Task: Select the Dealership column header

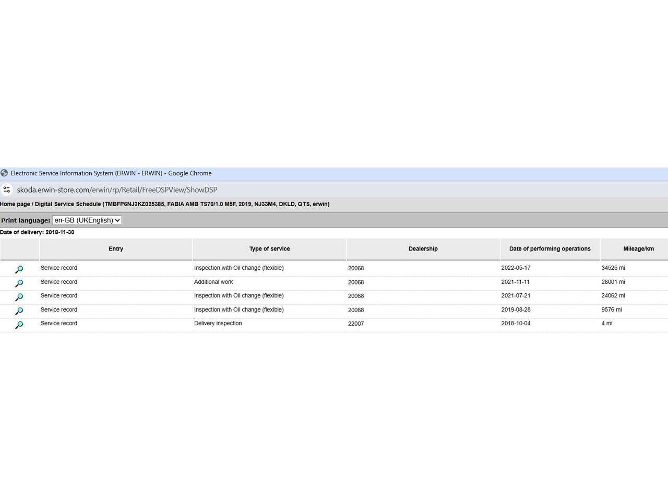Action: tap(423, 249)
